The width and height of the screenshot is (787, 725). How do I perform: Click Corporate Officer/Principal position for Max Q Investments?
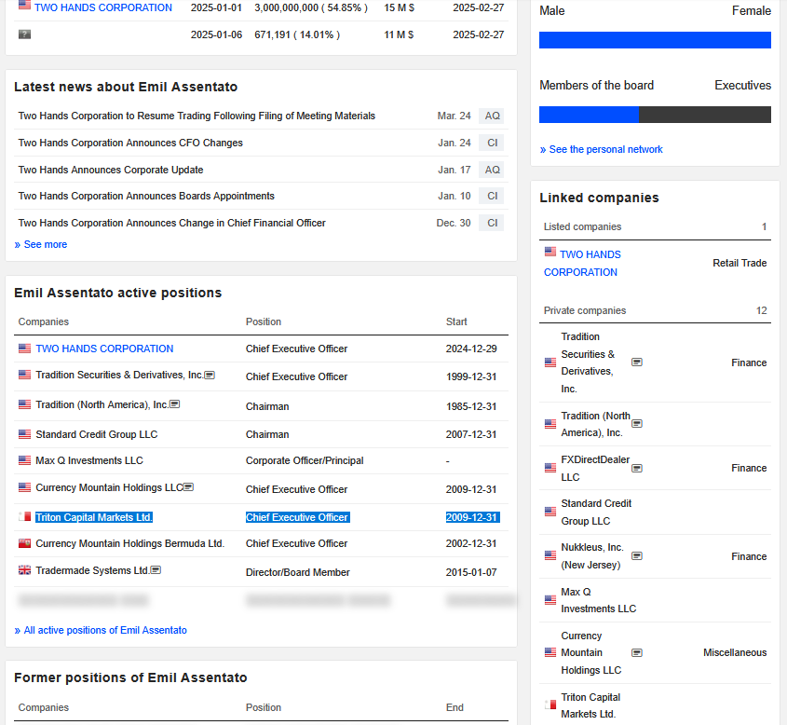click(305, 460)
